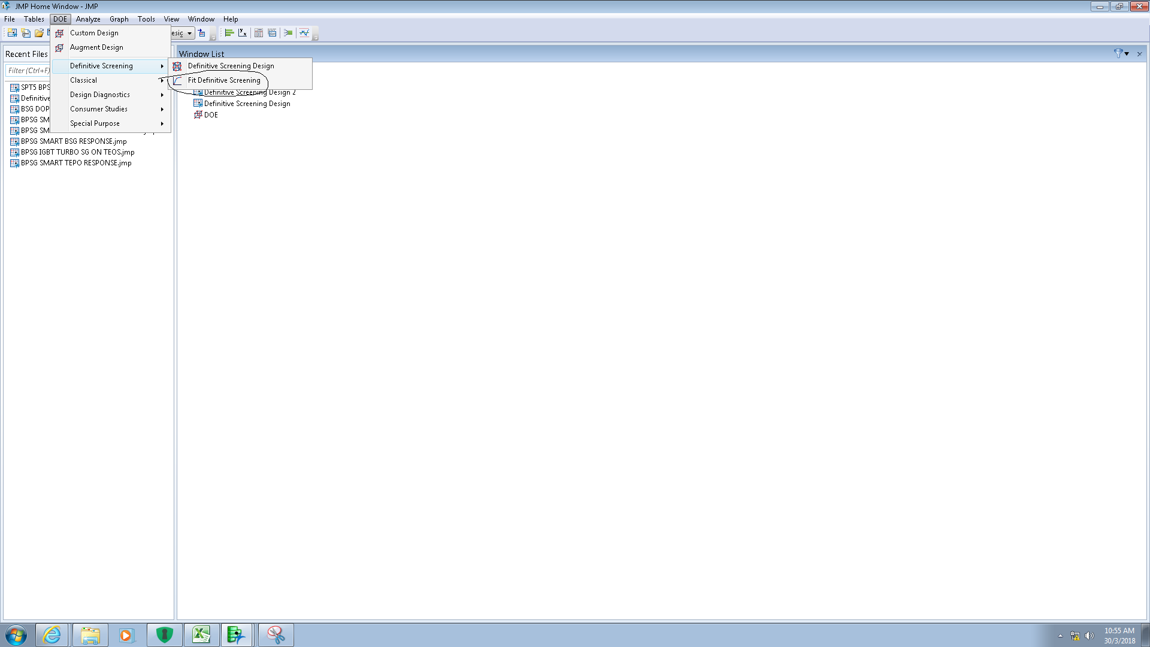Click the Partition tree toolbar icon
Image resolution: width=1150 pixels, height=647 pixels.
[288, 33]
